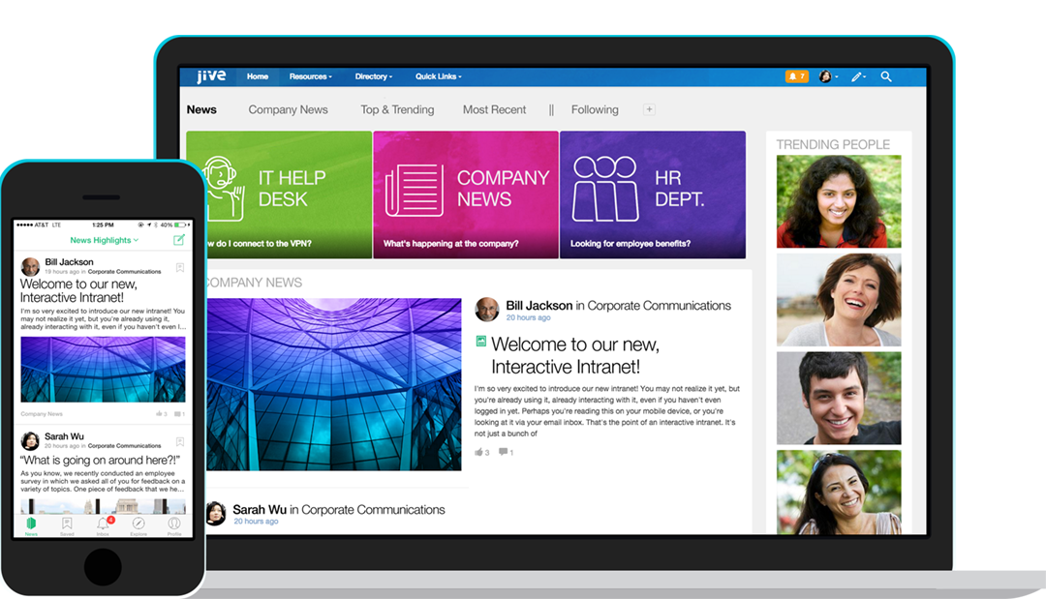Like the Welcome intranet post on desktop
This screenshot has height=599, width=1046.
(x=478, y=452)
